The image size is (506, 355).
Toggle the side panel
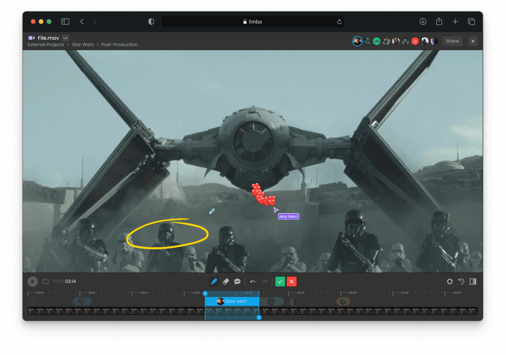coord(473,282)
